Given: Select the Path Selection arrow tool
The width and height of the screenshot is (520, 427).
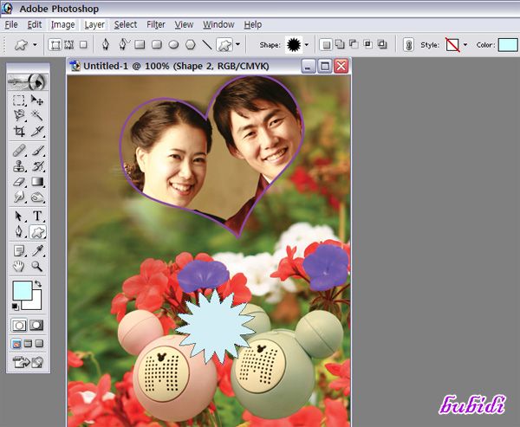Looking at the screenshot, I should pyautogui.click(x=19, y=216).
